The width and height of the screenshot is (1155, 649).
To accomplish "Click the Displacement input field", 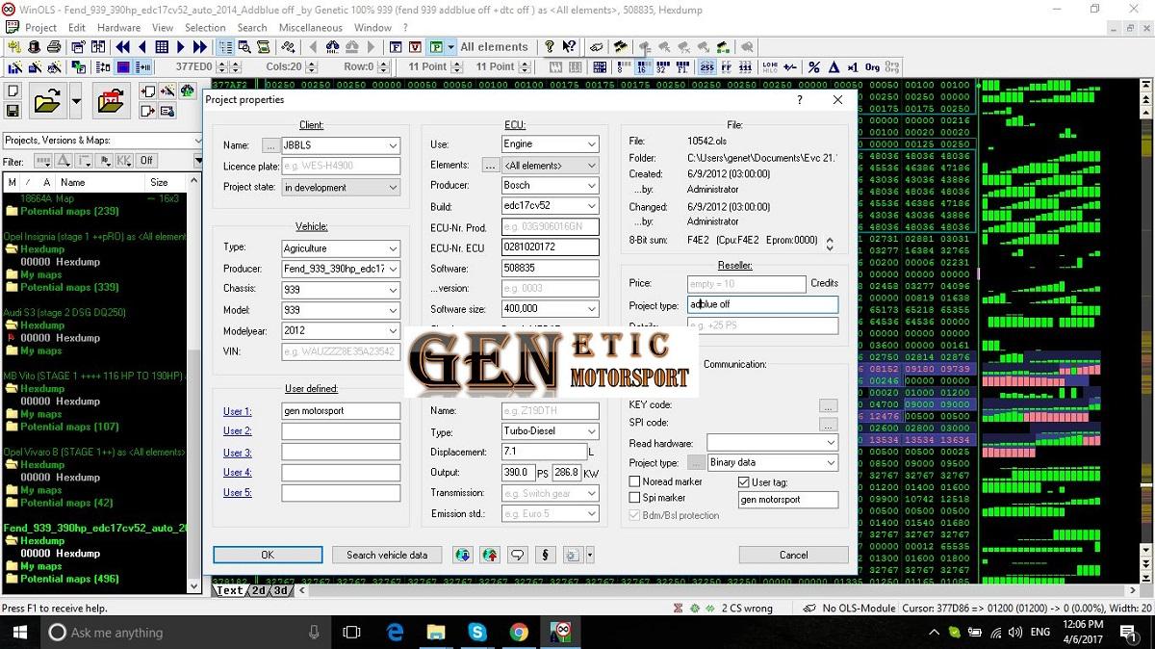I will coord(544,452).
